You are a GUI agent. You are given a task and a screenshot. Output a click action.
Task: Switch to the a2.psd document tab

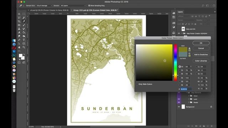(49, 10)
